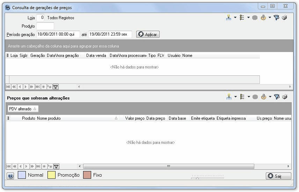
Task: Go to previous record in lower grid navigator
Action: (21, 166)
